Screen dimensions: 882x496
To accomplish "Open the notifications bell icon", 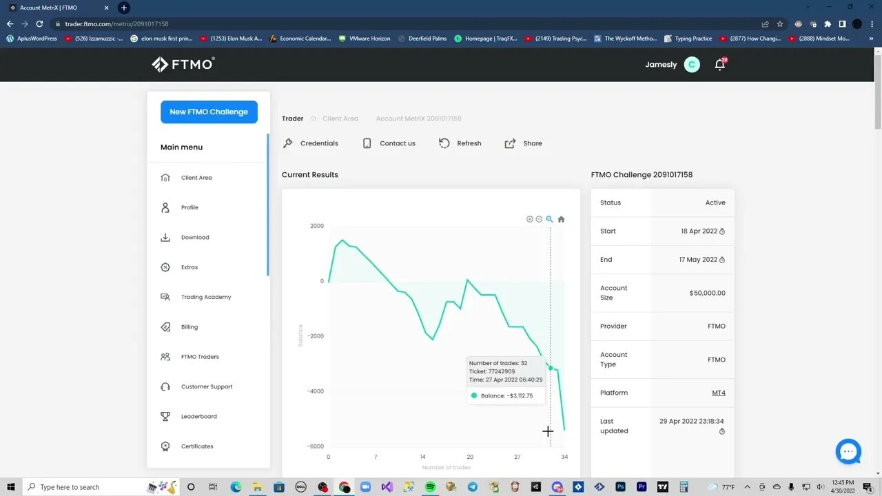I will [720, 64].
